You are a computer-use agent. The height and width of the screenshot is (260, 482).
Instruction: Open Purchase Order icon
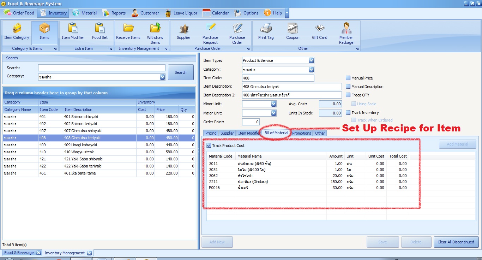coord(237,32)
